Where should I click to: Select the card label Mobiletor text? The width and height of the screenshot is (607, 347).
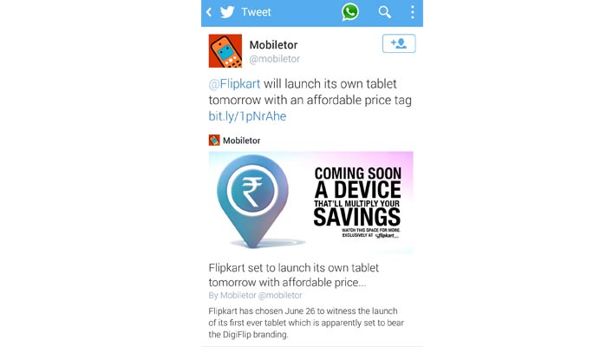coord(242,141)
